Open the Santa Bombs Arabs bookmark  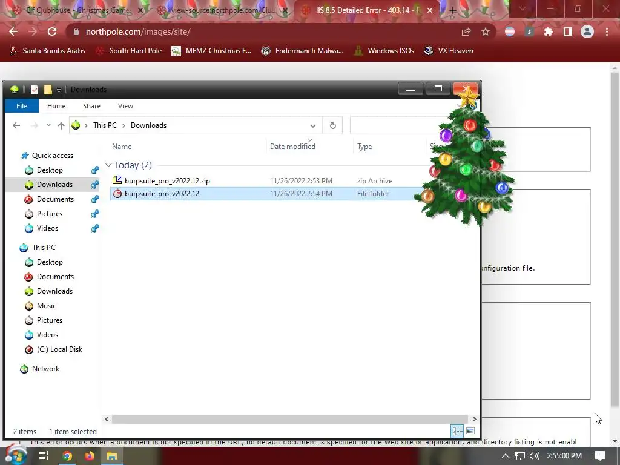[47, 51]
